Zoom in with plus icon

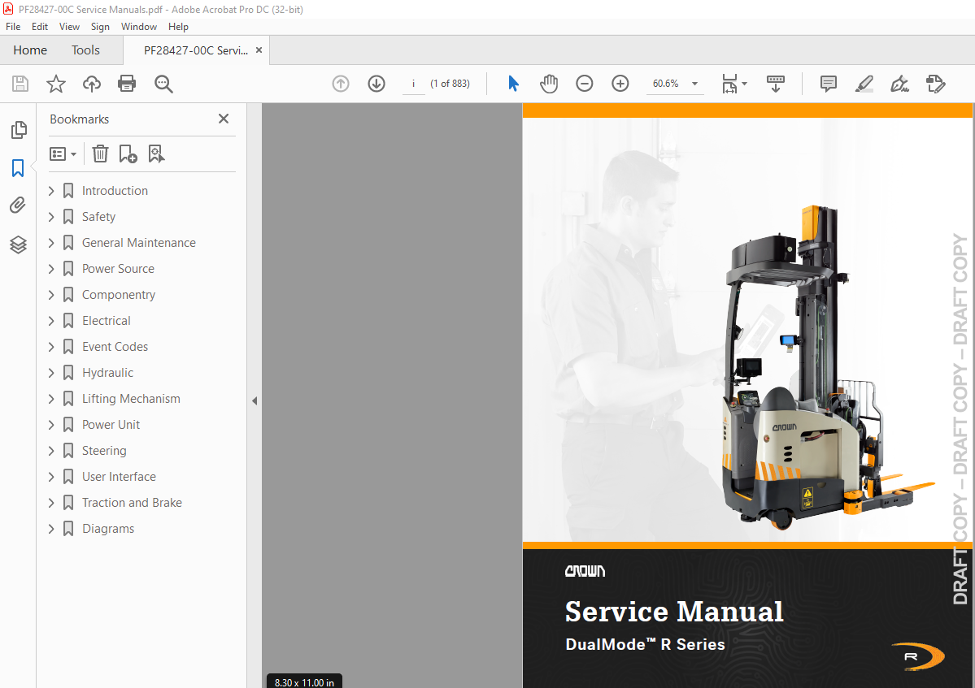click(x=620, y=83)
